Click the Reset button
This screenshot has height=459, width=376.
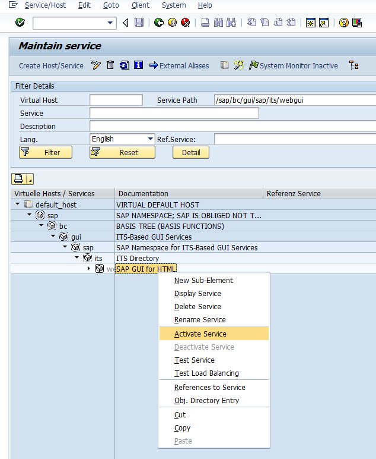pos(122,152)
